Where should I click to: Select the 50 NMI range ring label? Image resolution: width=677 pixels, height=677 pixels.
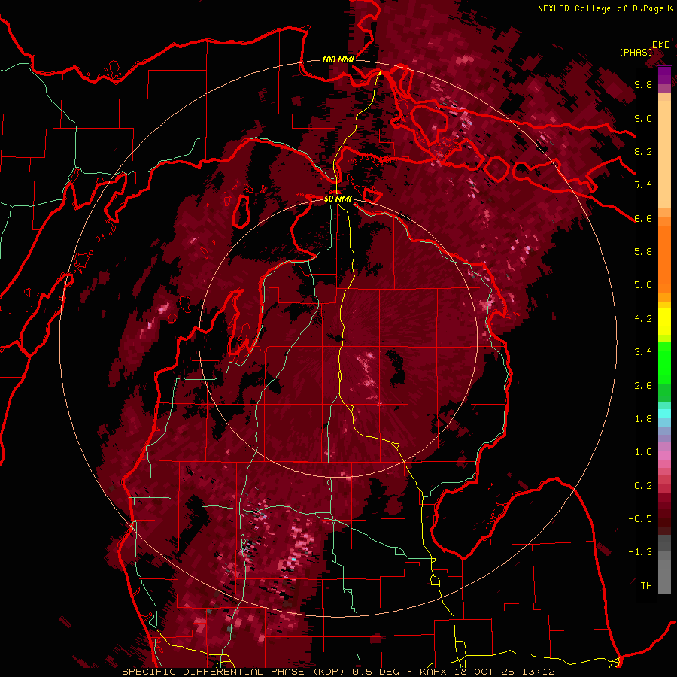point(338,199)
